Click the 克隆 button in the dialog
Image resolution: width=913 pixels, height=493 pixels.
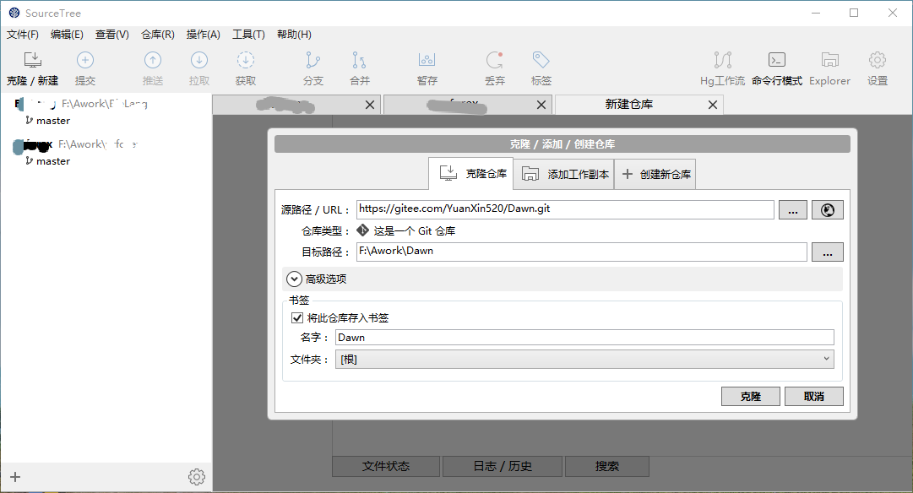751,397
